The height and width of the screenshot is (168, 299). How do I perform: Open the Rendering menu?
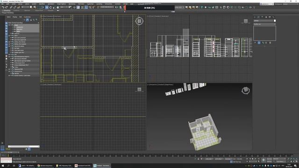click(72, 4)
